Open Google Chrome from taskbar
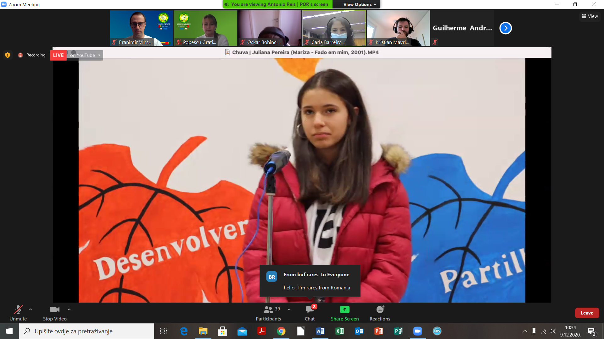Screen dimensions: 604x339 pos(281,331)
